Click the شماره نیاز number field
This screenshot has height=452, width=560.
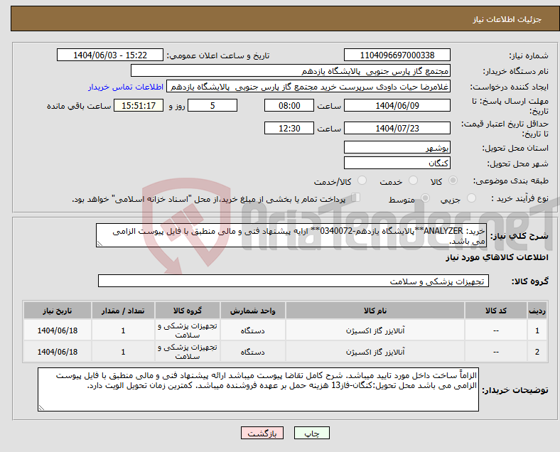point(397,55)
